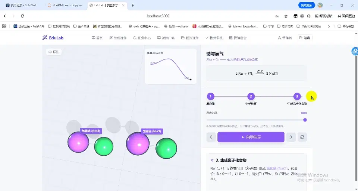The height and width of the screenshot is (191, 358).
Task: Open the browser password key icon
Action: pos(277,16)
